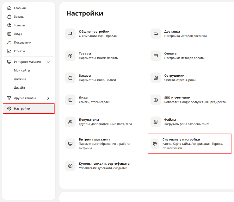Select Мои сайты submenu item
234x202 pixels.
coord(22,70)
